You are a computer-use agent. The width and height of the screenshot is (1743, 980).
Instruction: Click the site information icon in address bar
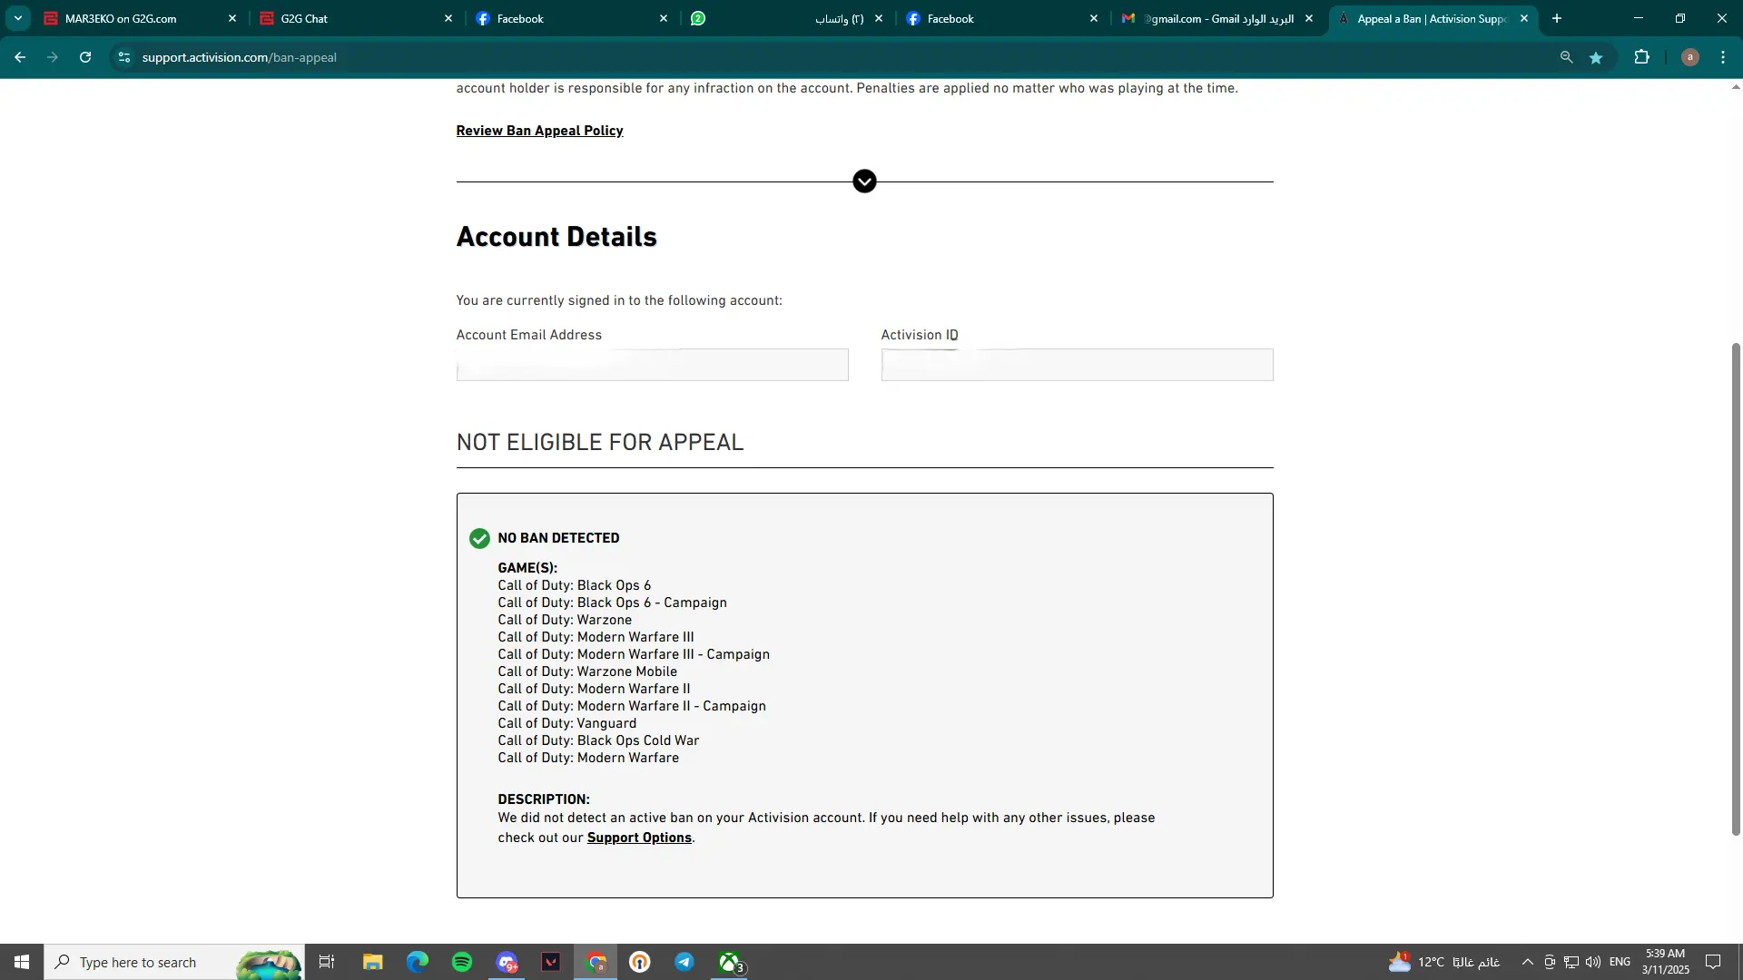124,57
